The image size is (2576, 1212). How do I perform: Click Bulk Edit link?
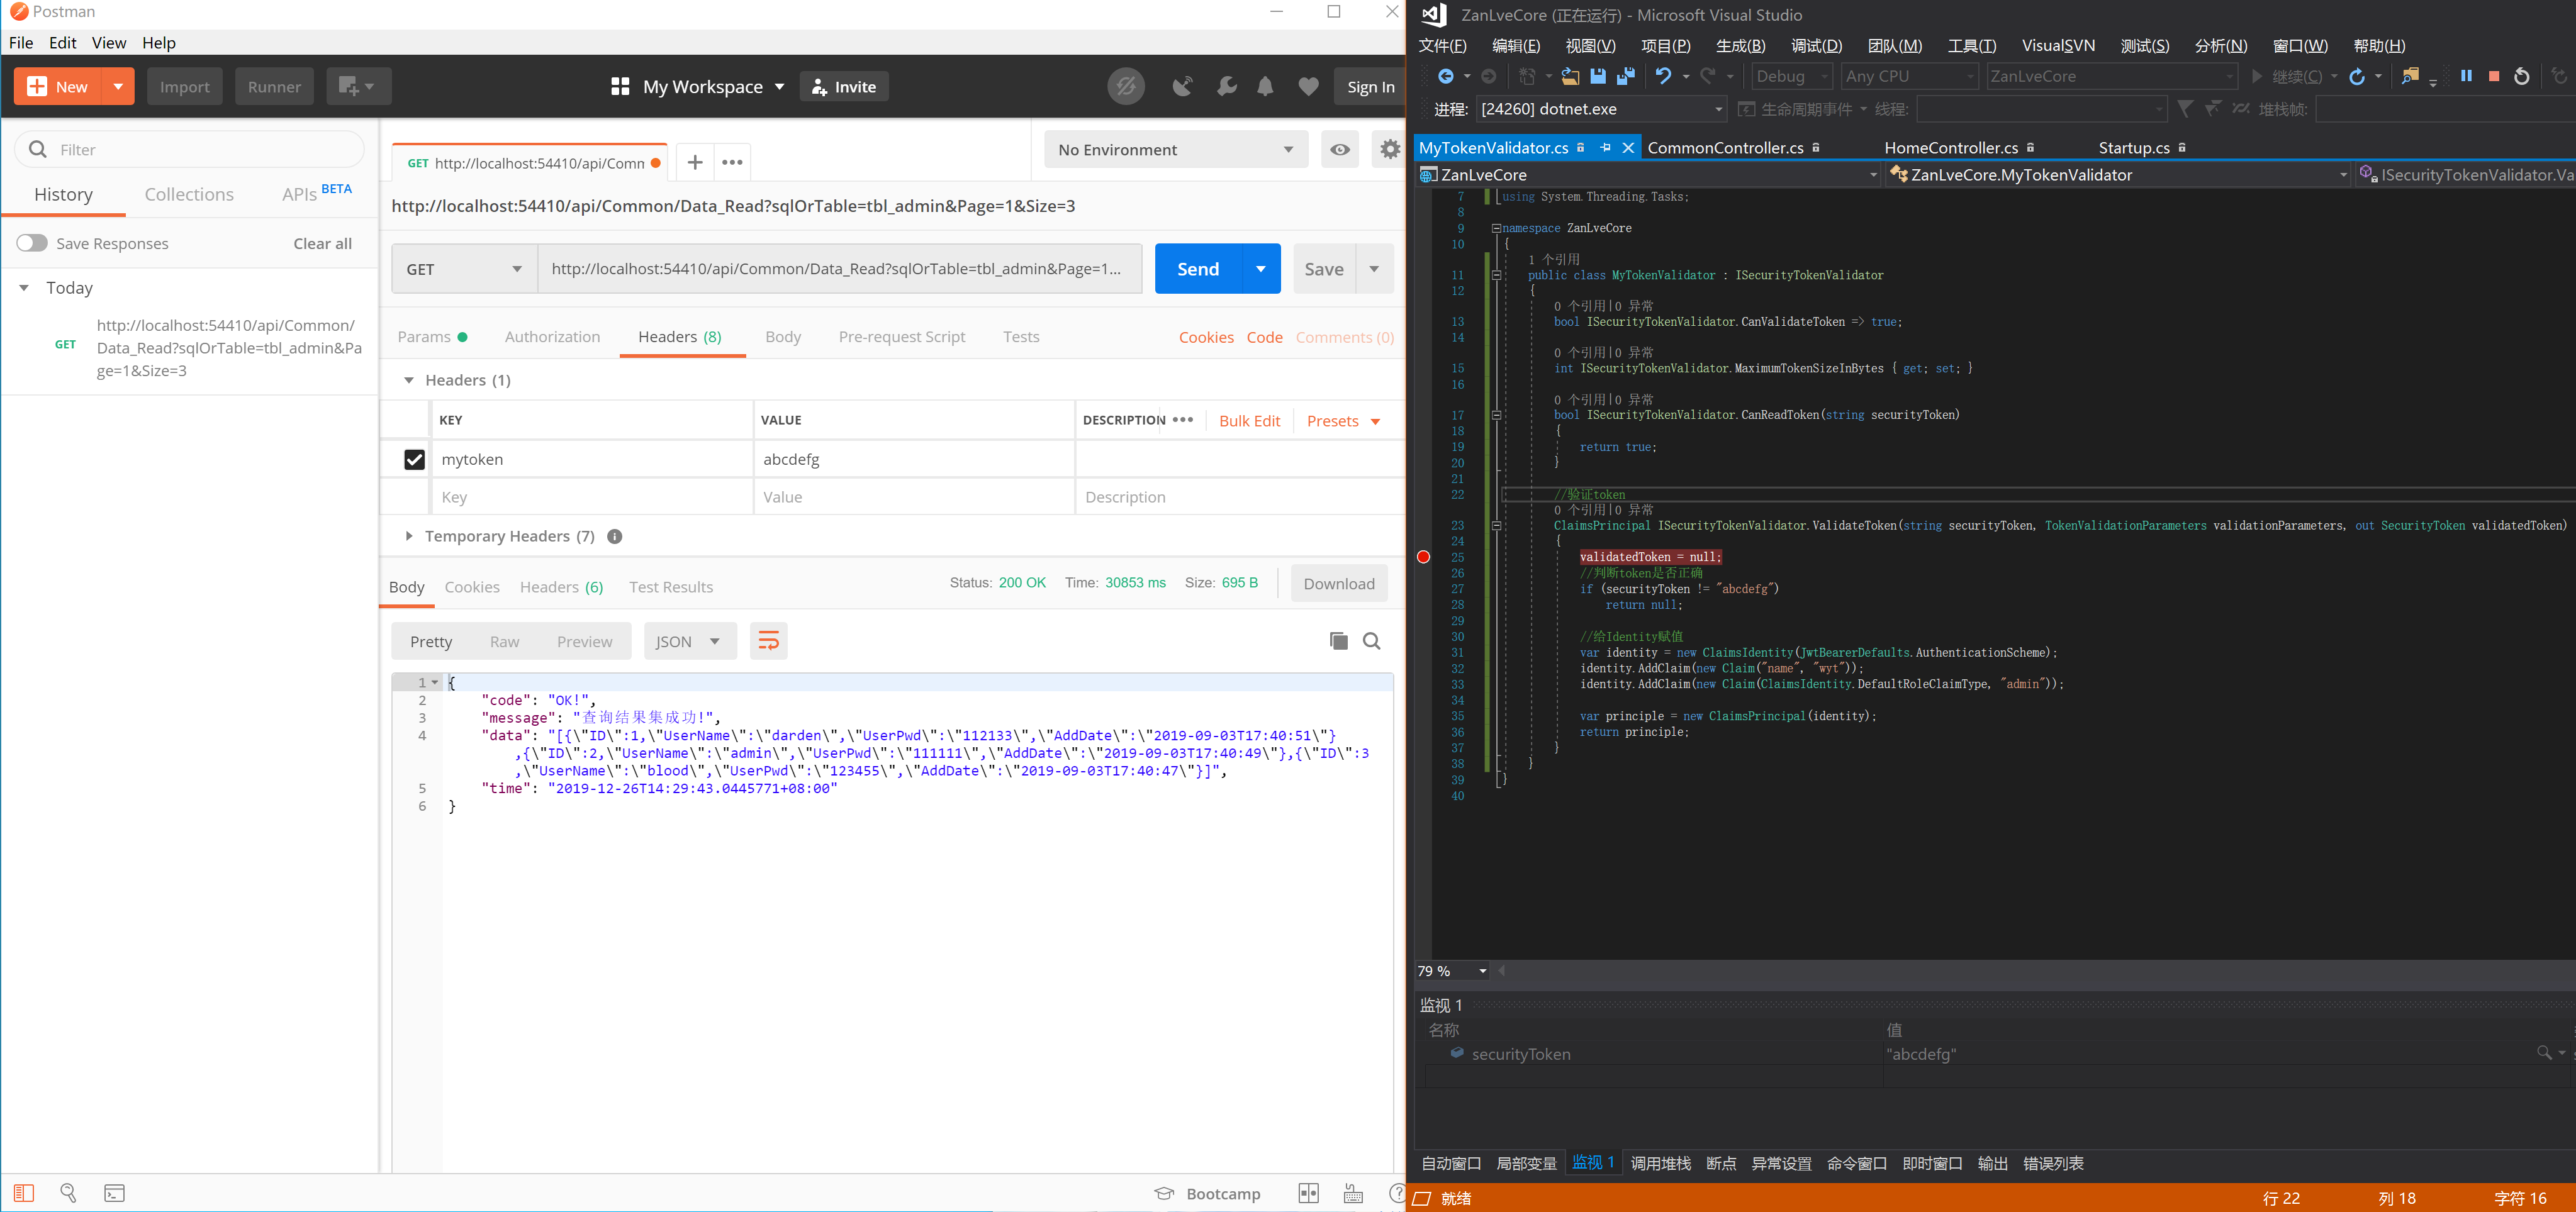[1249, 421]
